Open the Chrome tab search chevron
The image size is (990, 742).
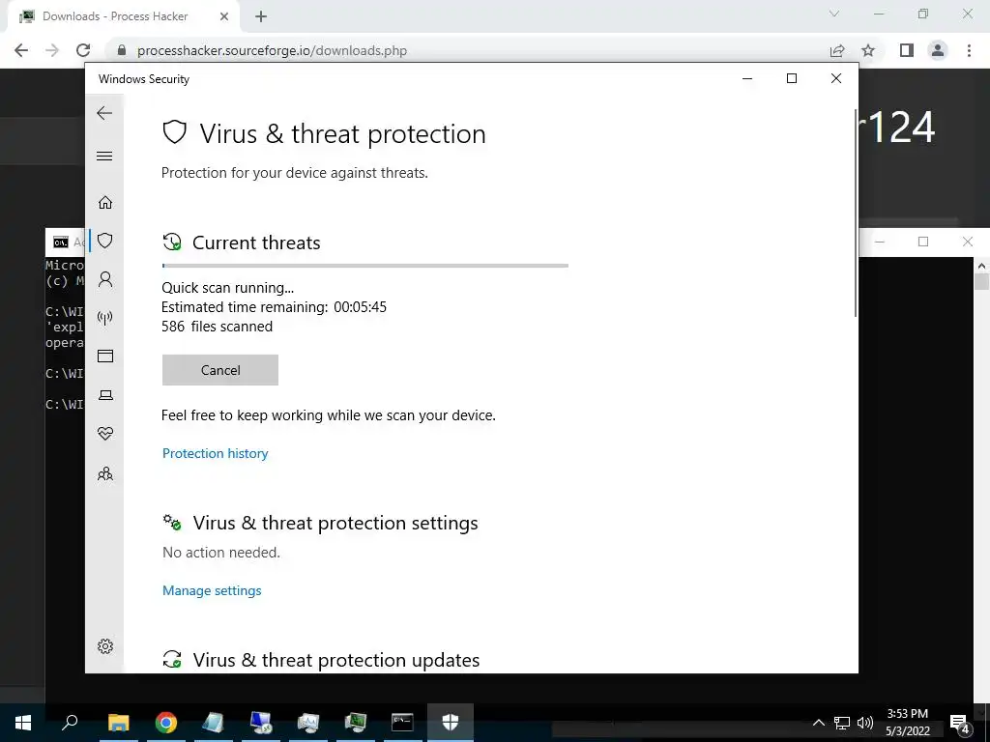[x=834, y=14]
